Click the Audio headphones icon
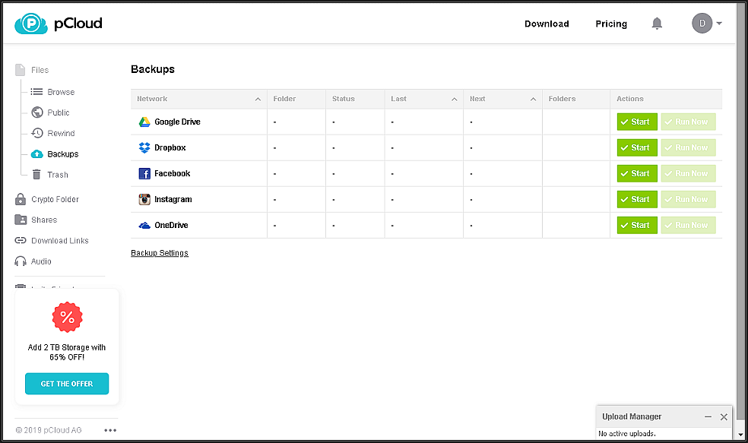Screen dimensions: 748x443 pyautogui.click(x=21, y=261)
